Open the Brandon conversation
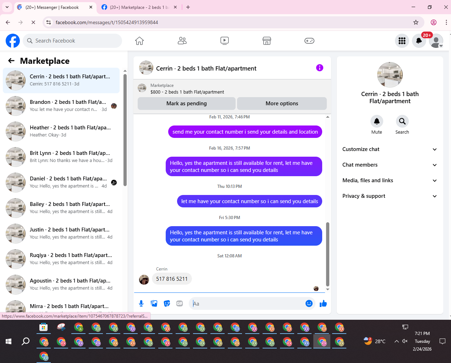This screenshot has height=363, width=451. (x=61, y=106)
